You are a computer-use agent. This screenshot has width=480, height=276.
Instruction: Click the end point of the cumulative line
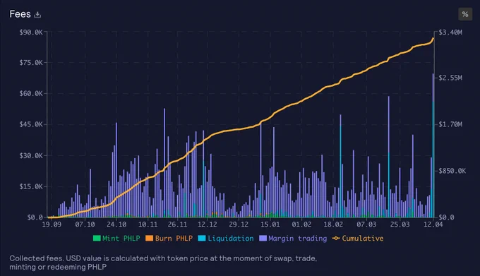(x=433, y=39)
